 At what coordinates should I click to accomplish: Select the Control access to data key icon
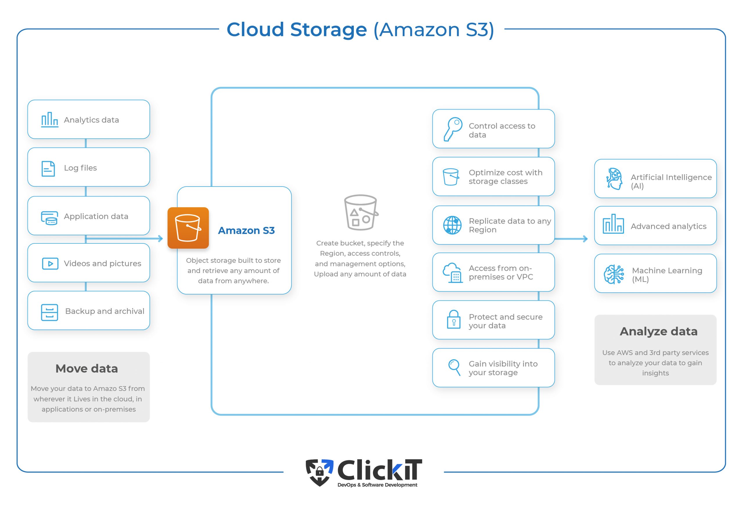[x=452, y=123]
